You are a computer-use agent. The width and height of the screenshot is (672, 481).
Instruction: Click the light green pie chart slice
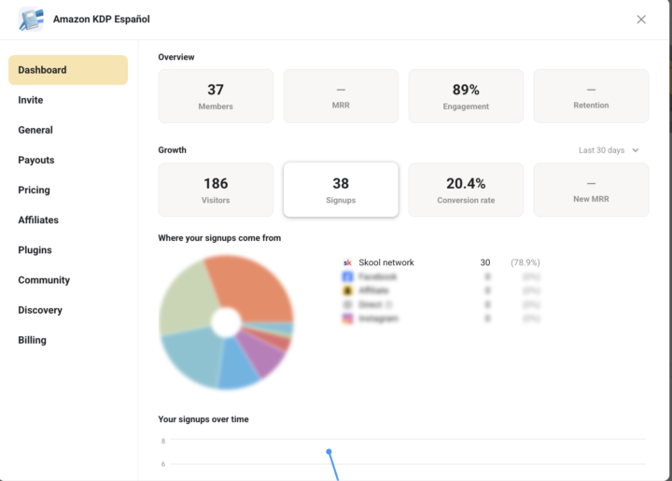[x=189, y=300]
